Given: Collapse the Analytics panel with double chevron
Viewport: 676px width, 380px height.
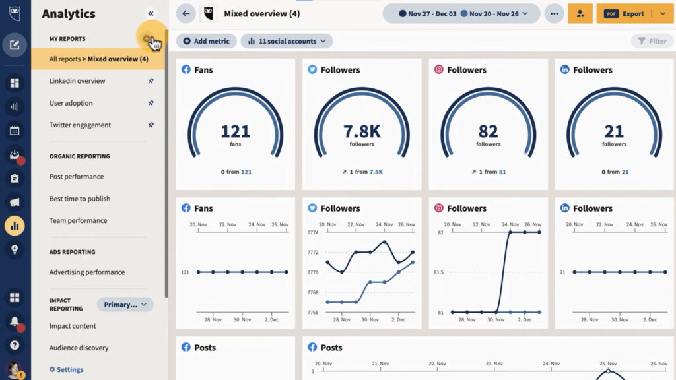Looking at the screenshot, I should pos(151,13).
